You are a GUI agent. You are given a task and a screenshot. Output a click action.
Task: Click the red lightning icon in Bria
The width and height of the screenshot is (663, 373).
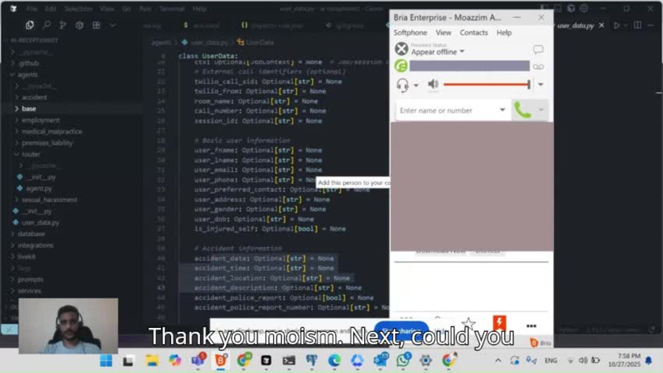499,323
